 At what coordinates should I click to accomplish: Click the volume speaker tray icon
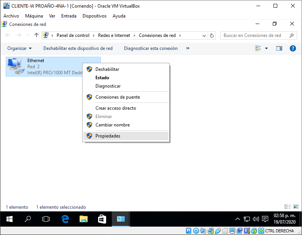pyautogui.click(x=256, y=219)
